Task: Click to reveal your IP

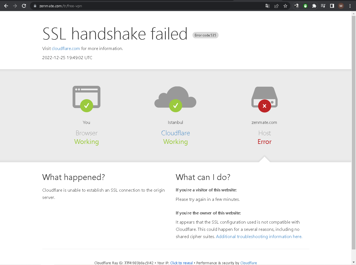Action: (x=181, y=263)
